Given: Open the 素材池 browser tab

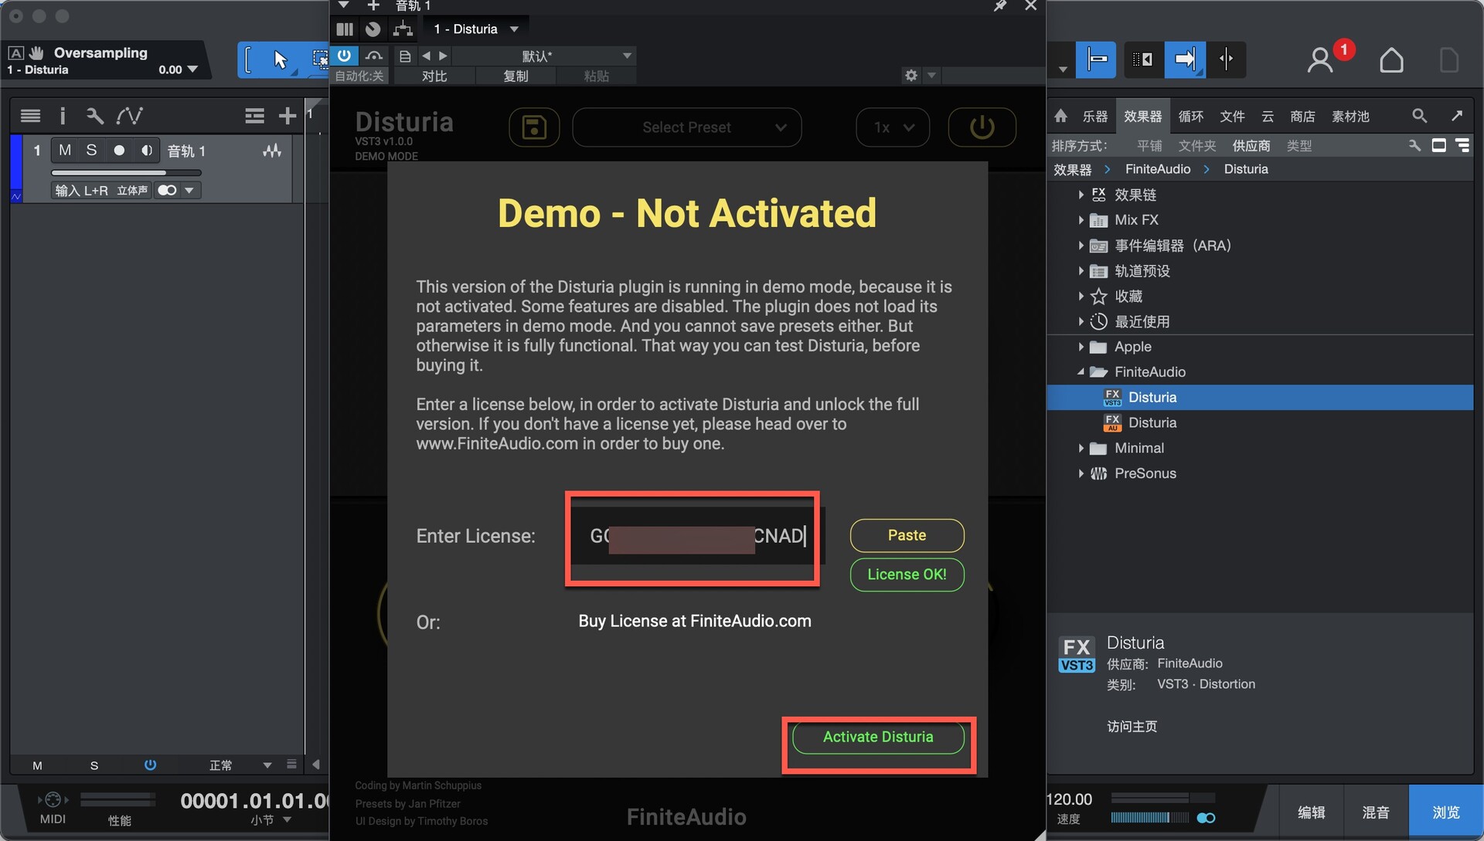Looking at the screenshot, I should [1350, 116].
